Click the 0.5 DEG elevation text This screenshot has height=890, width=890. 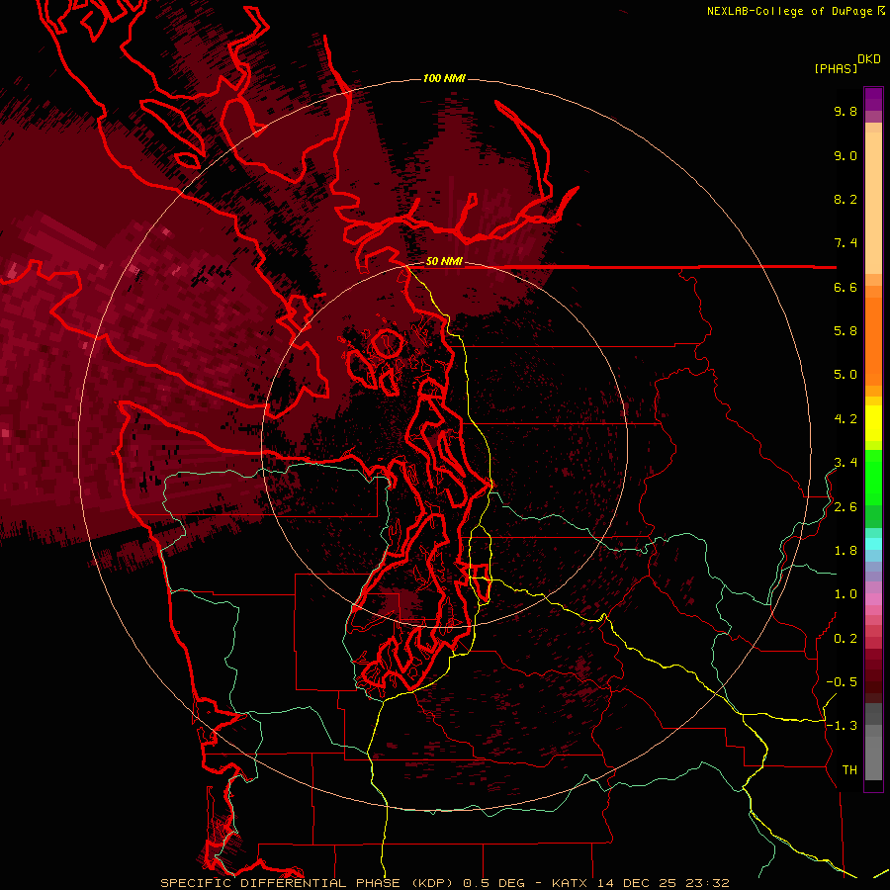(495, 883)
